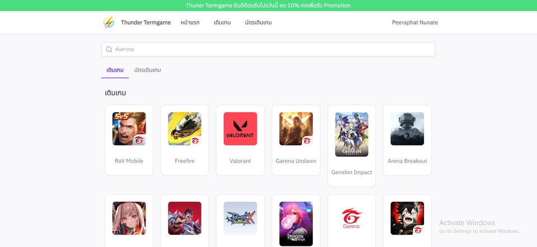Click the เติมเกม section heading
This screenshot has width=537, height=247.
(x=115, y=93)
